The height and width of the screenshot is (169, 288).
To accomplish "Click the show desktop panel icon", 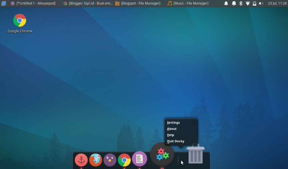I will (x=4, y=3).
